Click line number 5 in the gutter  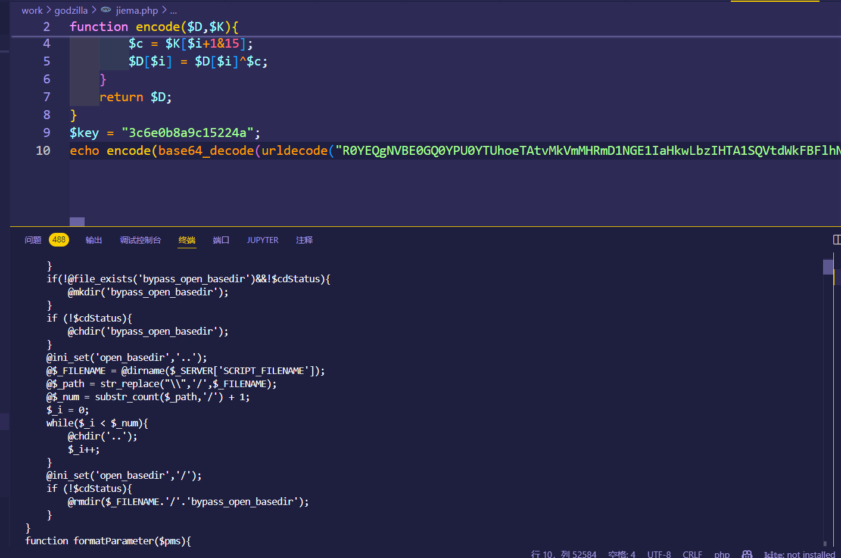(x=46, y=61)
